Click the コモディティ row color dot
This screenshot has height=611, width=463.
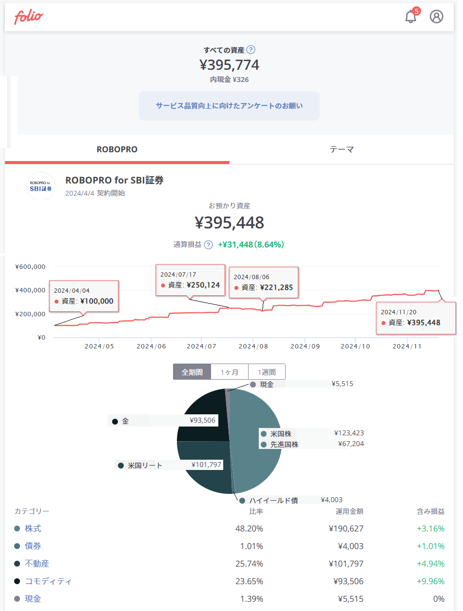(x=17, y=581)
